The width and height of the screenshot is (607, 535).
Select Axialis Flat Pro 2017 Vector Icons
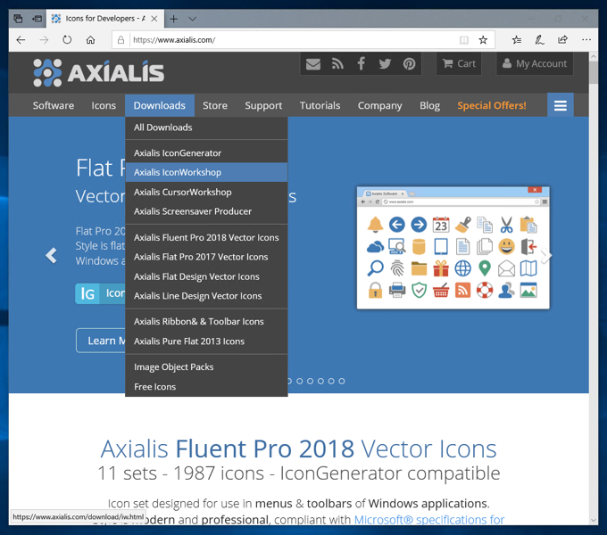coord(206,257)
